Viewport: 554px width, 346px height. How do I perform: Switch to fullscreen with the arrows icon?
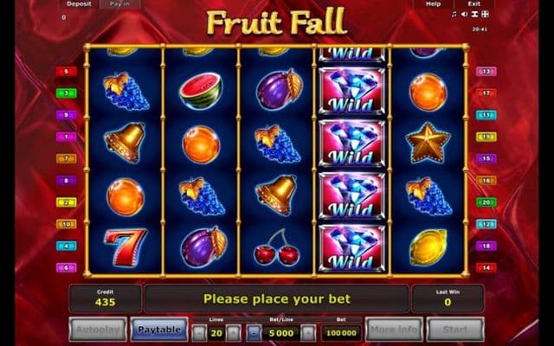click(x=485, y=14)
